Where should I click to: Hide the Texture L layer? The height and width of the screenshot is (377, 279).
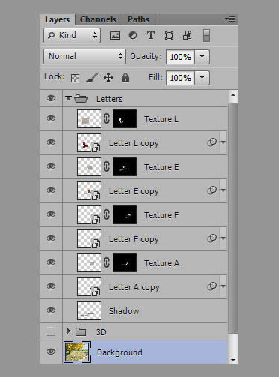coord(51,118)
